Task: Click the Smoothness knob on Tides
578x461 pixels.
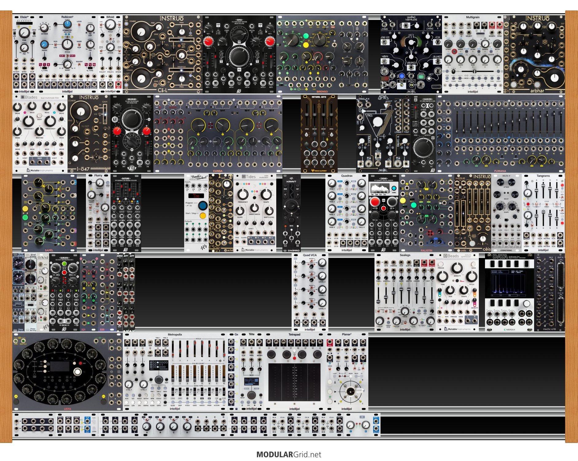Action: 254,208
